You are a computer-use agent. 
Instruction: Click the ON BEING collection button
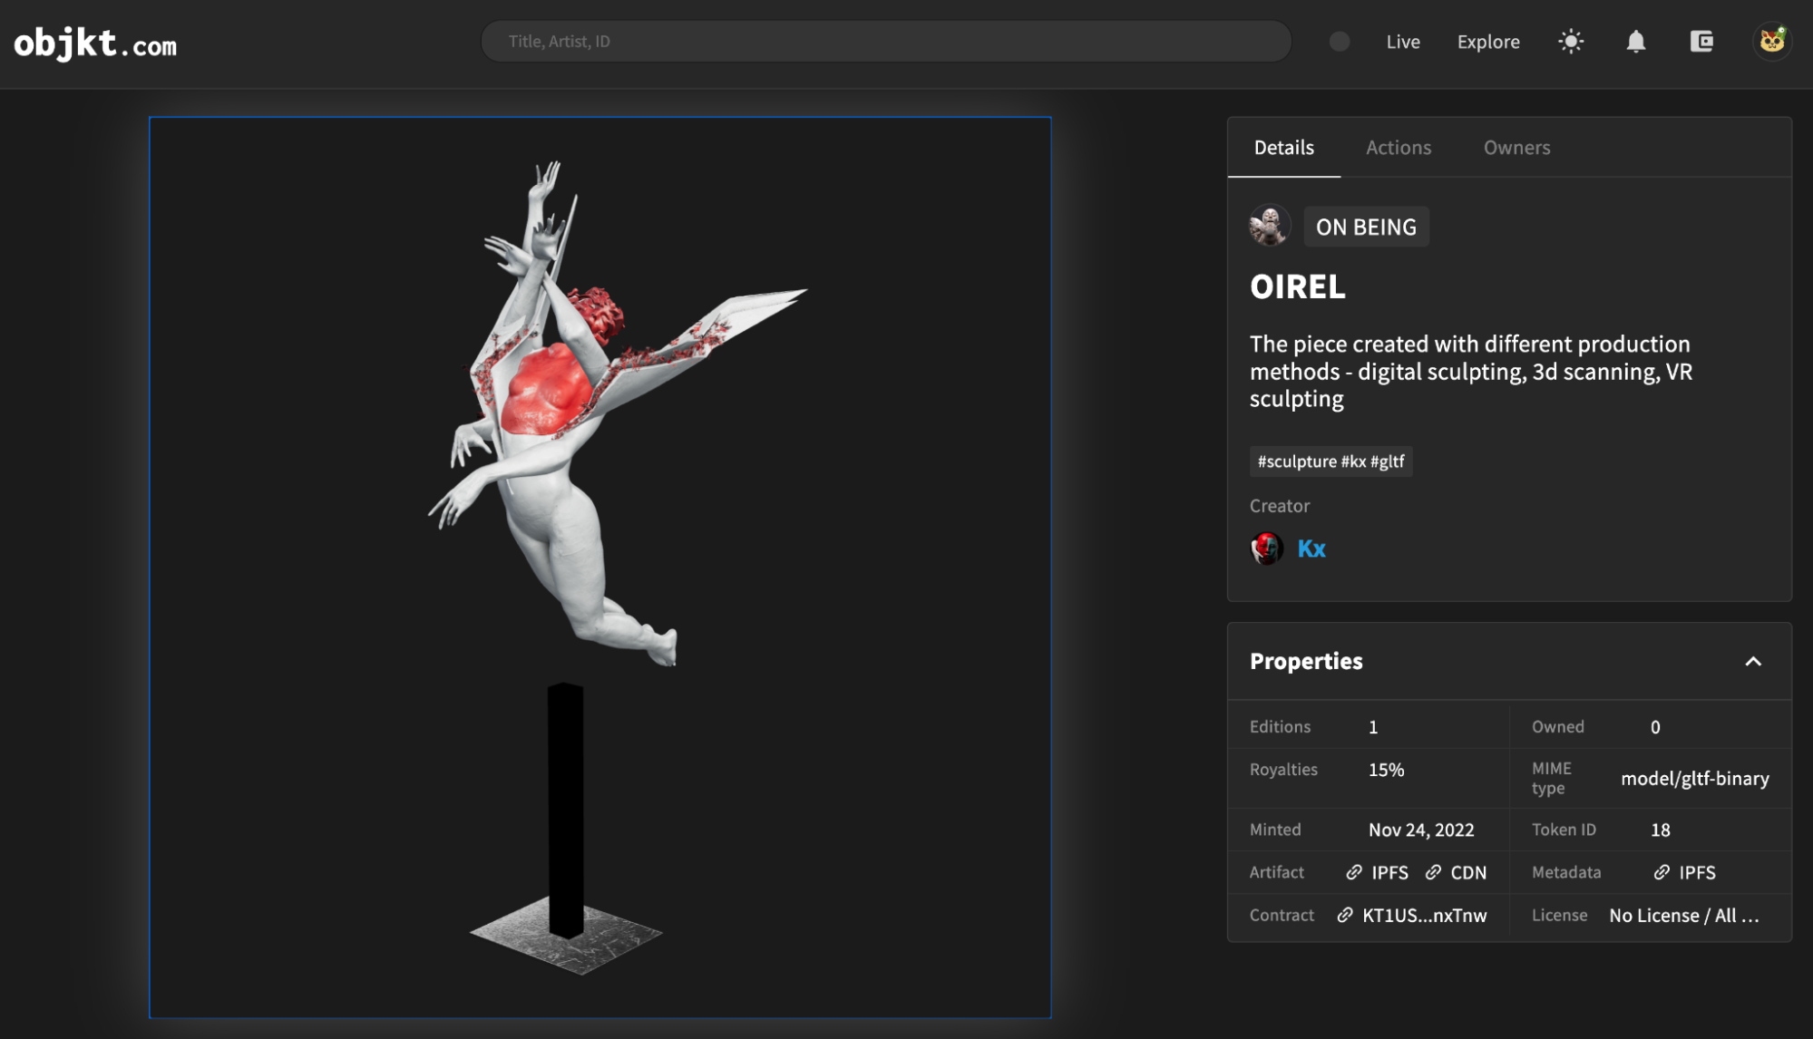point(1366,227)
